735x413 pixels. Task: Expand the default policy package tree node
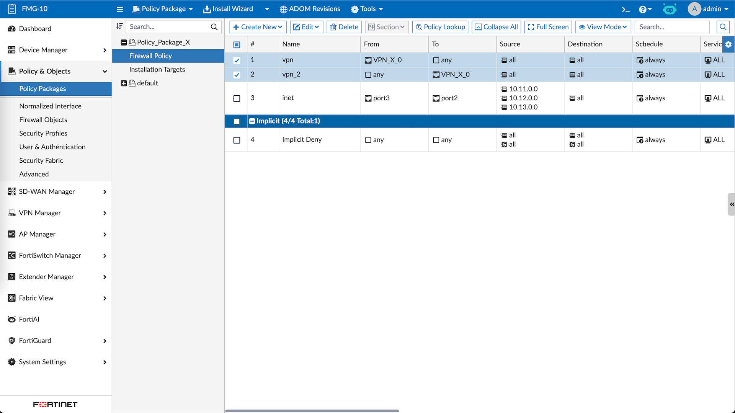124,83
